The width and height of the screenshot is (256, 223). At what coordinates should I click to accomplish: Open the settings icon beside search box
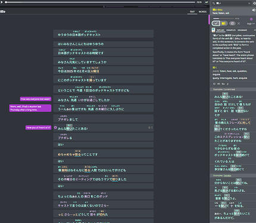(254, 3)
